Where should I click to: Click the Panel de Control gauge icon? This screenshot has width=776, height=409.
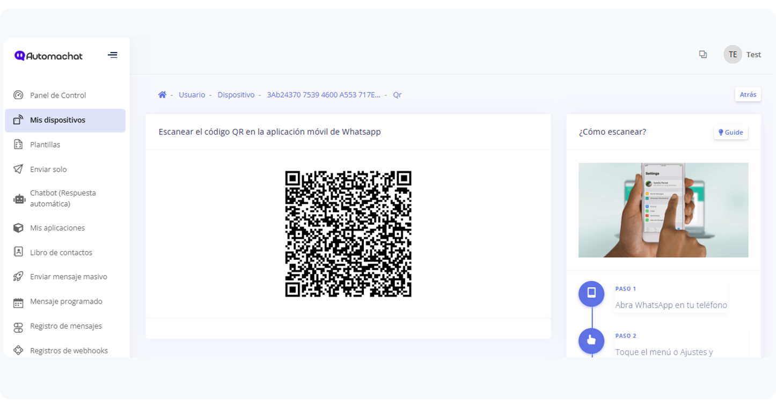coord(18,95)
